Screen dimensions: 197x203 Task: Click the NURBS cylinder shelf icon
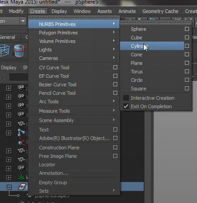pyautogui.click(x=19, y=51)
